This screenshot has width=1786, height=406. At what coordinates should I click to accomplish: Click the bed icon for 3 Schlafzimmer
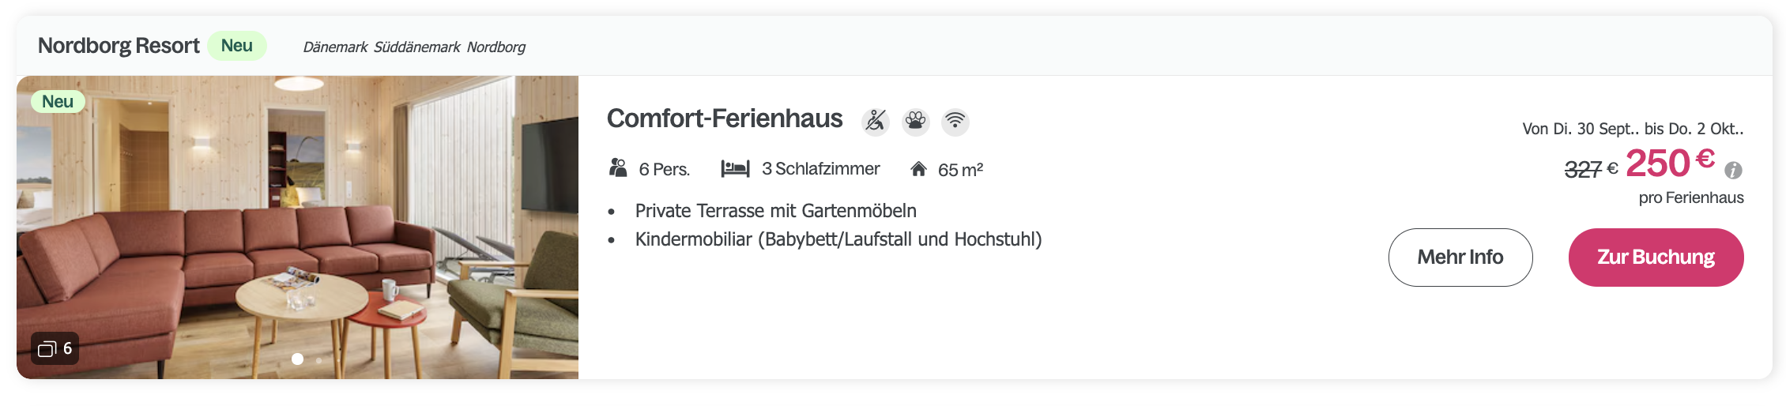tap(735, 168)
